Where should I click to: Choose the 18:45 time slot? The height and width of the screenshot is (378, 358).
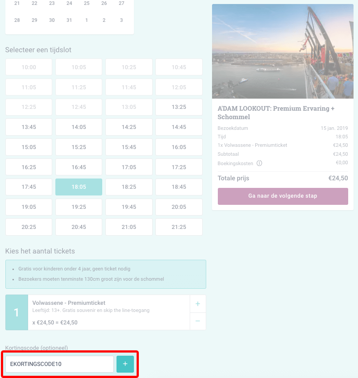(x=179, y=187)
